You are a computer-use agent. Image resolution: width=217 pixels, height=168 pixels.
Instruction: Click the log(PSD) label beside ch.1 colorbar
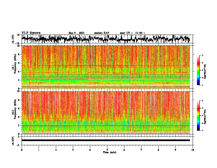(205, 72)
